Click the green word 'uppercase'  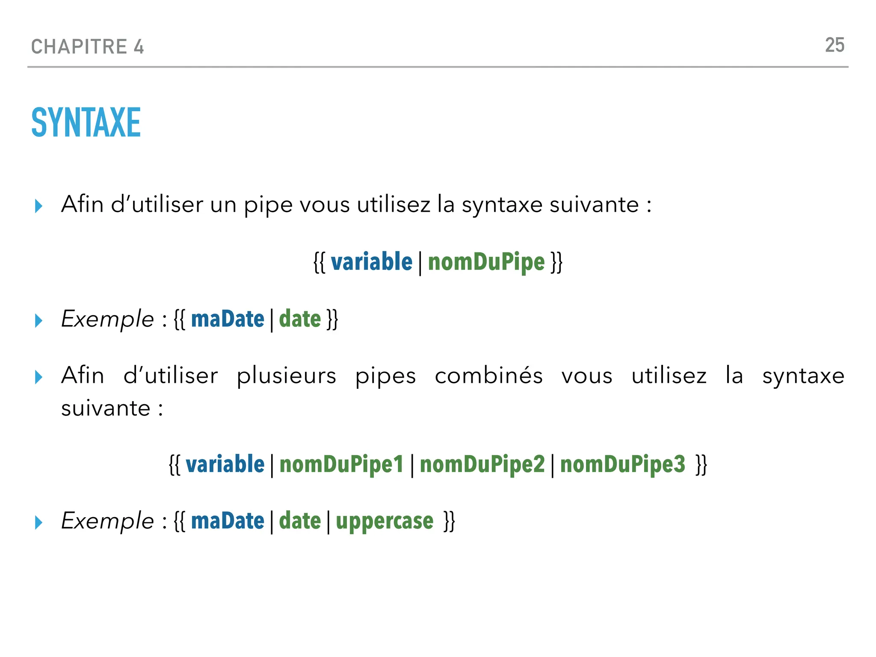pos(385,522)
